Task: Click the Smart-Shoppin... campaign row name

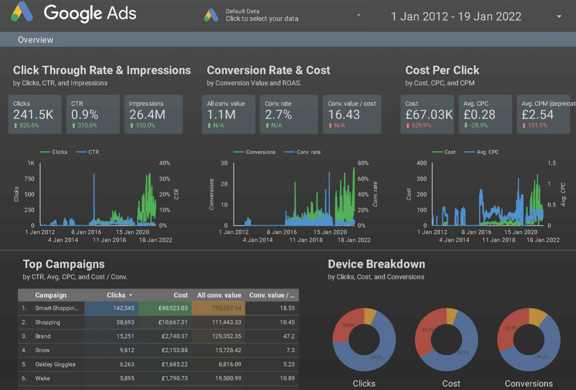Action: [x=57, y=308]
